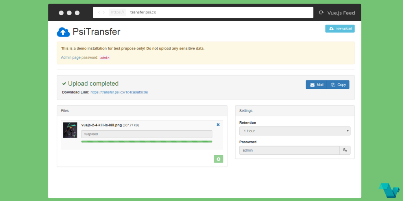The image size is (403, 201).
Task: Click the uploaded image thumbnail
Action: (x=70, y=130)
